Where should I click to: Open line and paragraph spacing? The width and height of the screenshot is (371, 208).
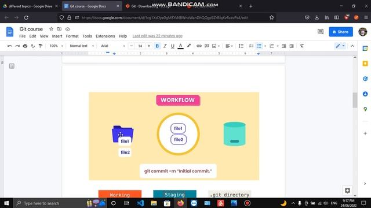(241, 46)
